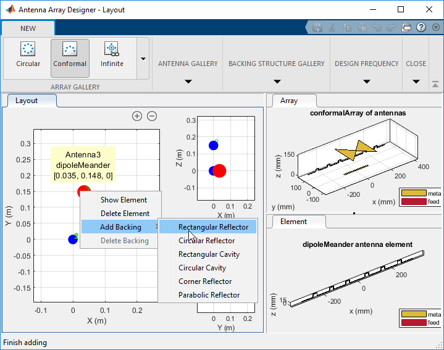Click the Undo arrow icon

377,27
